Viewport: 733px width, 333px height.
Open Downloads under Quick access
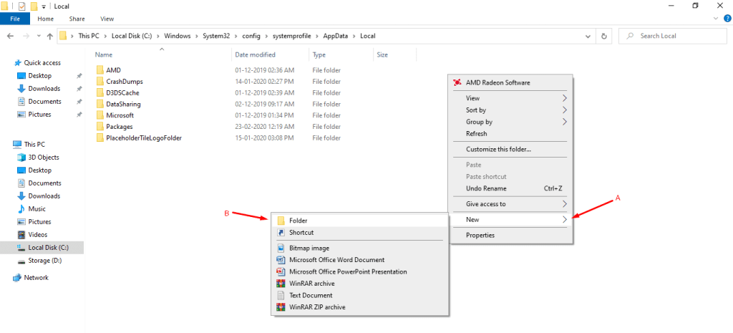[x=44, y=88]
